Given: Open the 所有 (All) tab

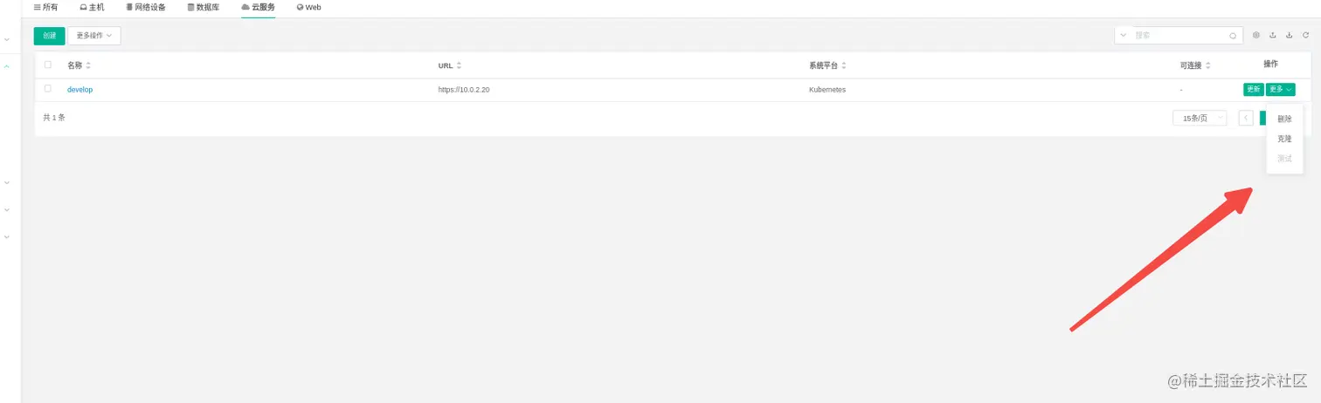Looking at the screenshot, I should [45, 7].
